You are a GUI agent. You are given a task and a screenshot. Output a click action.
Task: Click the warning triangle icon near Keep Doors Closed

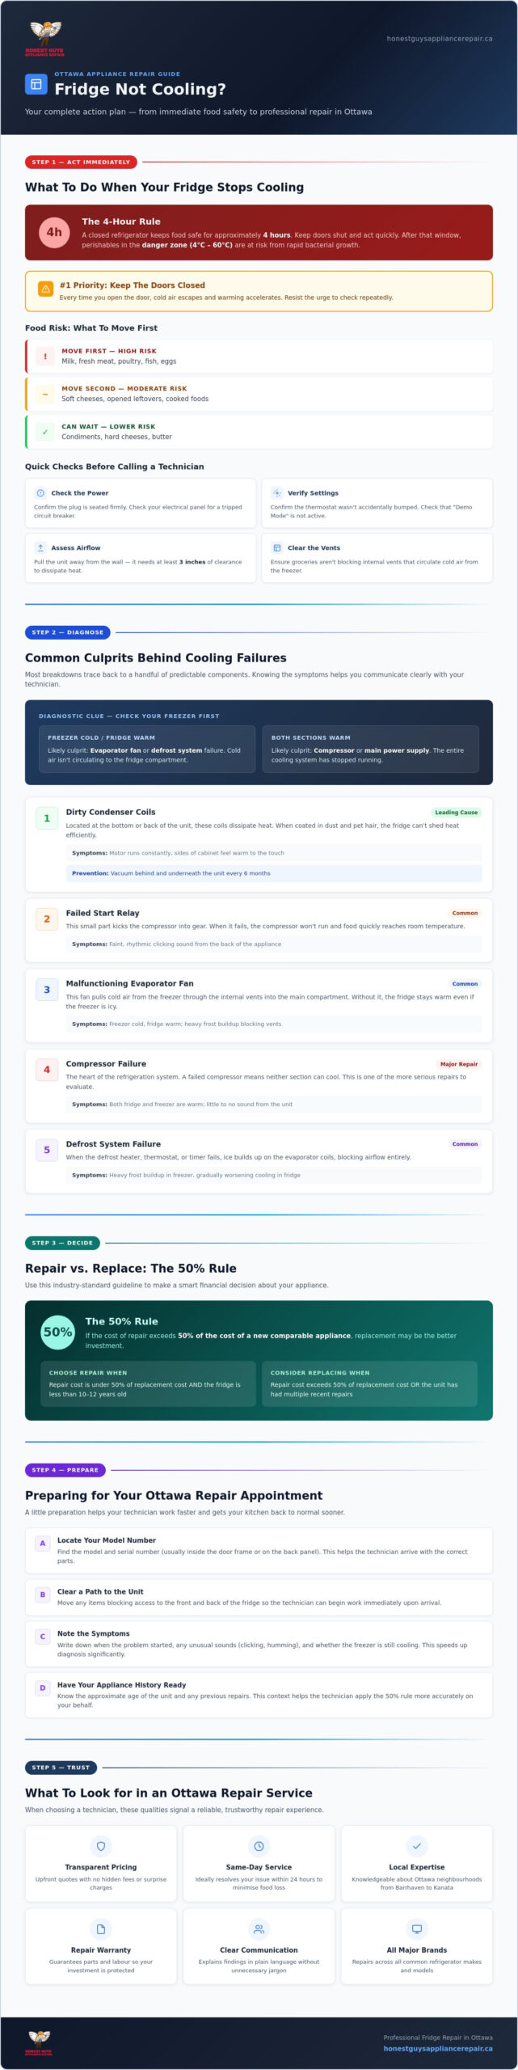(x=46, y=290)
